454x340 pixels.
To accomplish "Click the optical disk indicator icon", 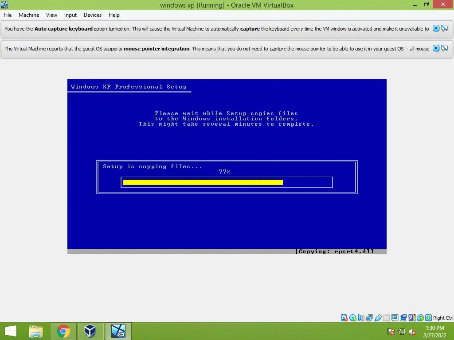I will 352,318.
